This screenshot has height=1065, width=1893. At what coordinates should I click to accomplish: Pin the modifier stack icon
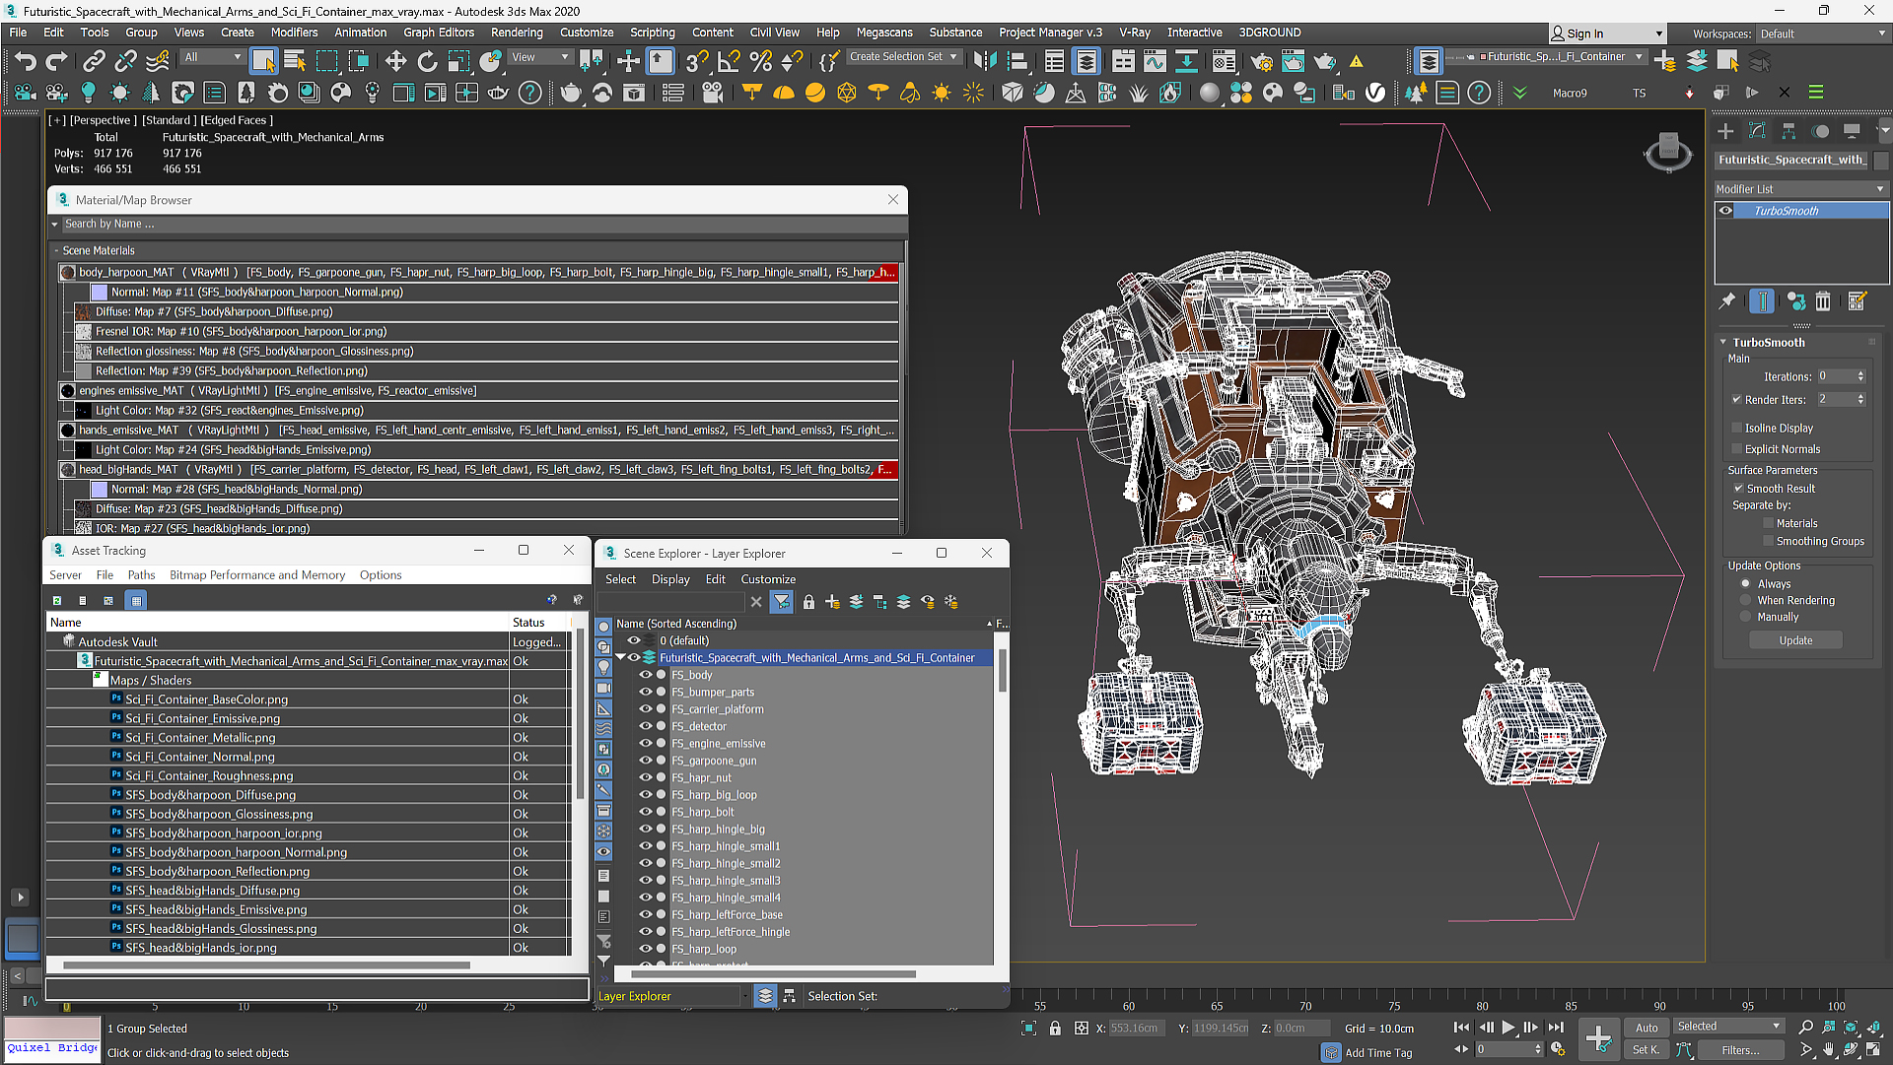pyautogui.click(x=1727, y=301)
